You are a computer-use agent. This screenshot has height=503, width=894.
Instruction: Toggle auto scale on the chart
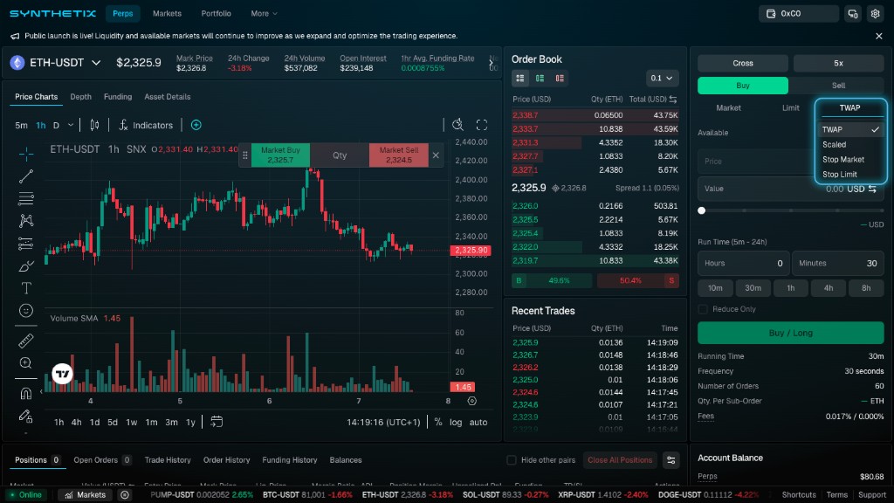pos(478,422)
